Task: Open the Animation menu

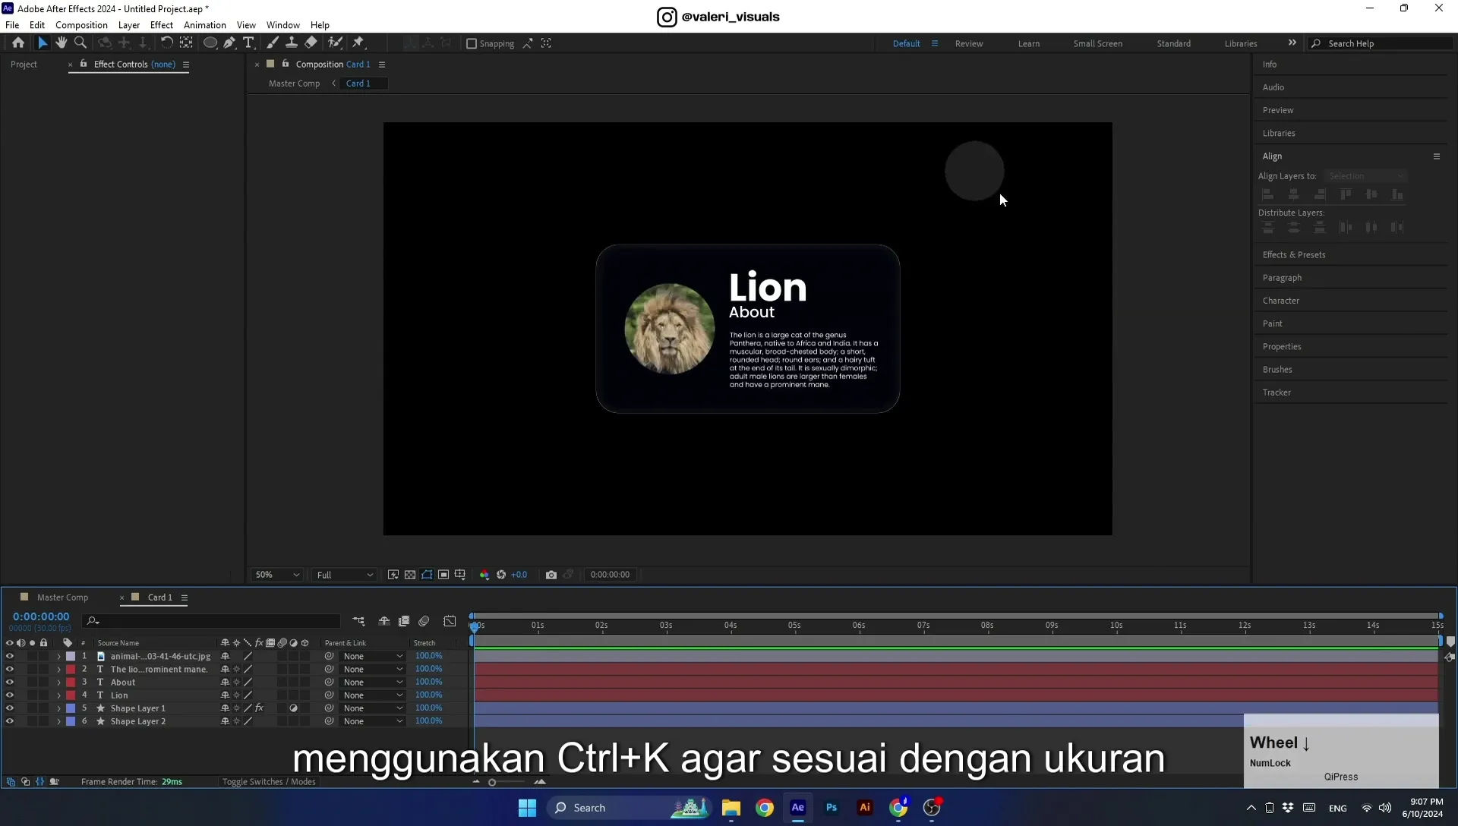Action: click(x=205, y=25)
